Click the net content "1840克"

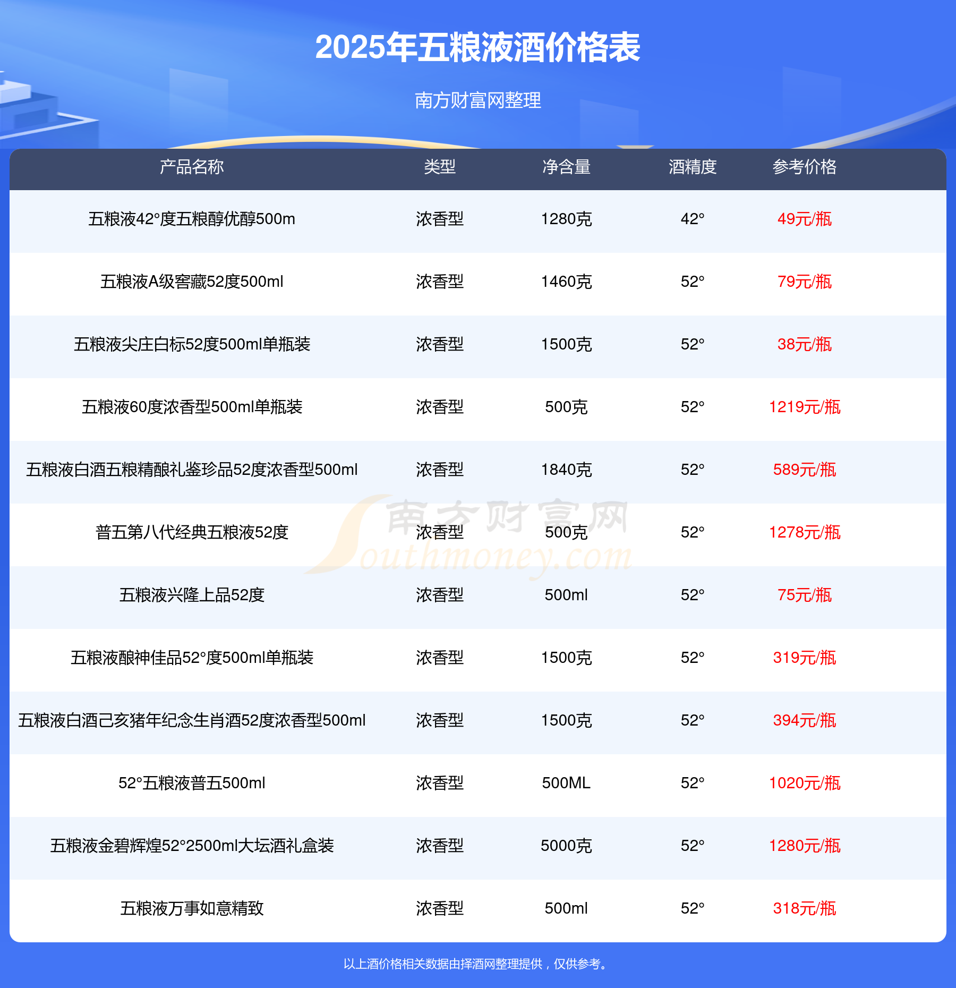click(566, 470)
